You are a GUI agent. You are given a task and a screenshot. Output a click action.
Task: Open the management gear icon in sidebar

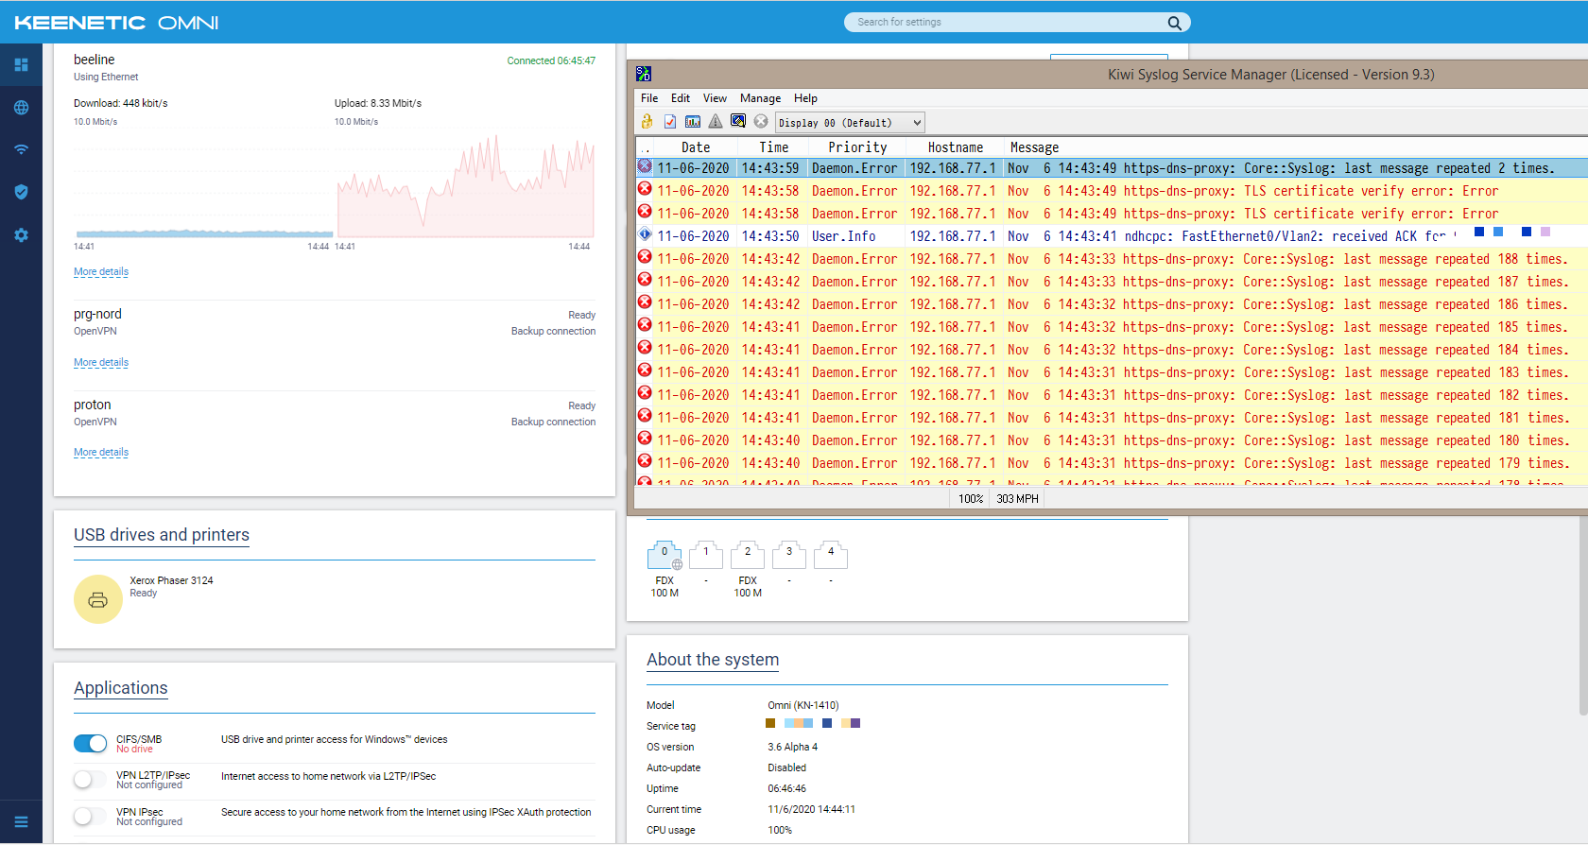click(21, 234)
